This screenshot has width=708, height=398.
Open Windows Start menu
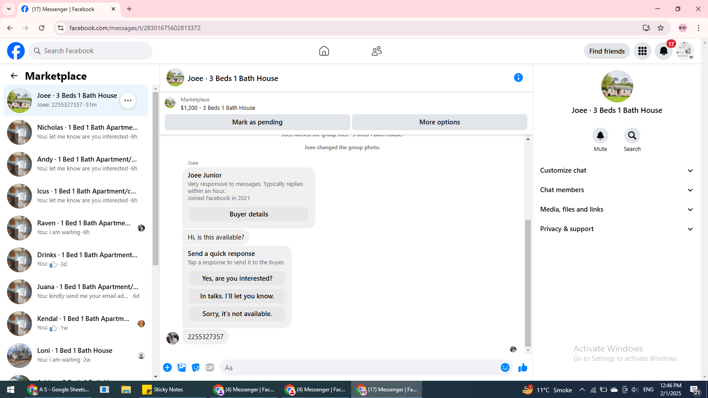11,390
